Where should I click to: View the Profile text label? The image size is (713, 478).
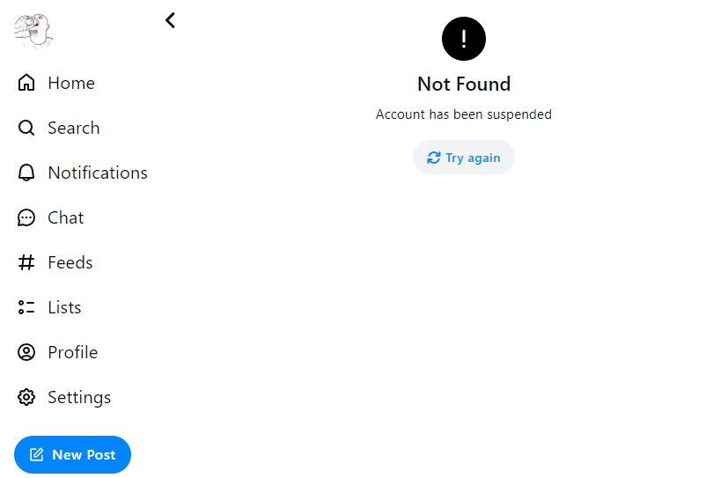72,352
